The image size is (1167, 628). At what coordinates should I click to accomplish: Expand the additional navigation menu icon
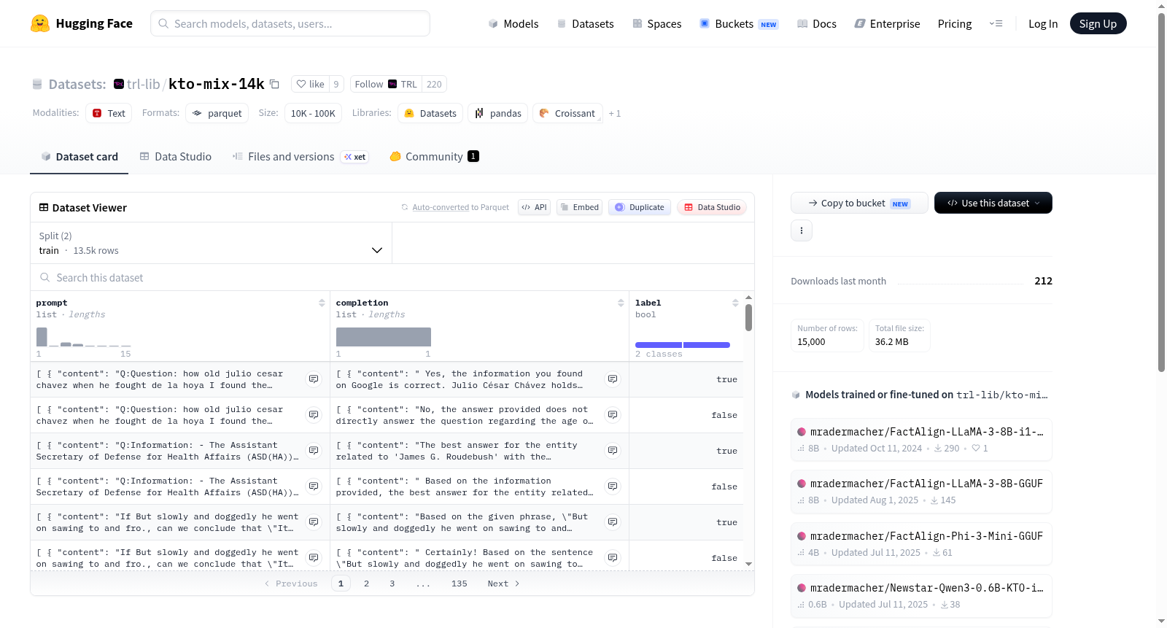pyautogui.click(x=996, y=23)
